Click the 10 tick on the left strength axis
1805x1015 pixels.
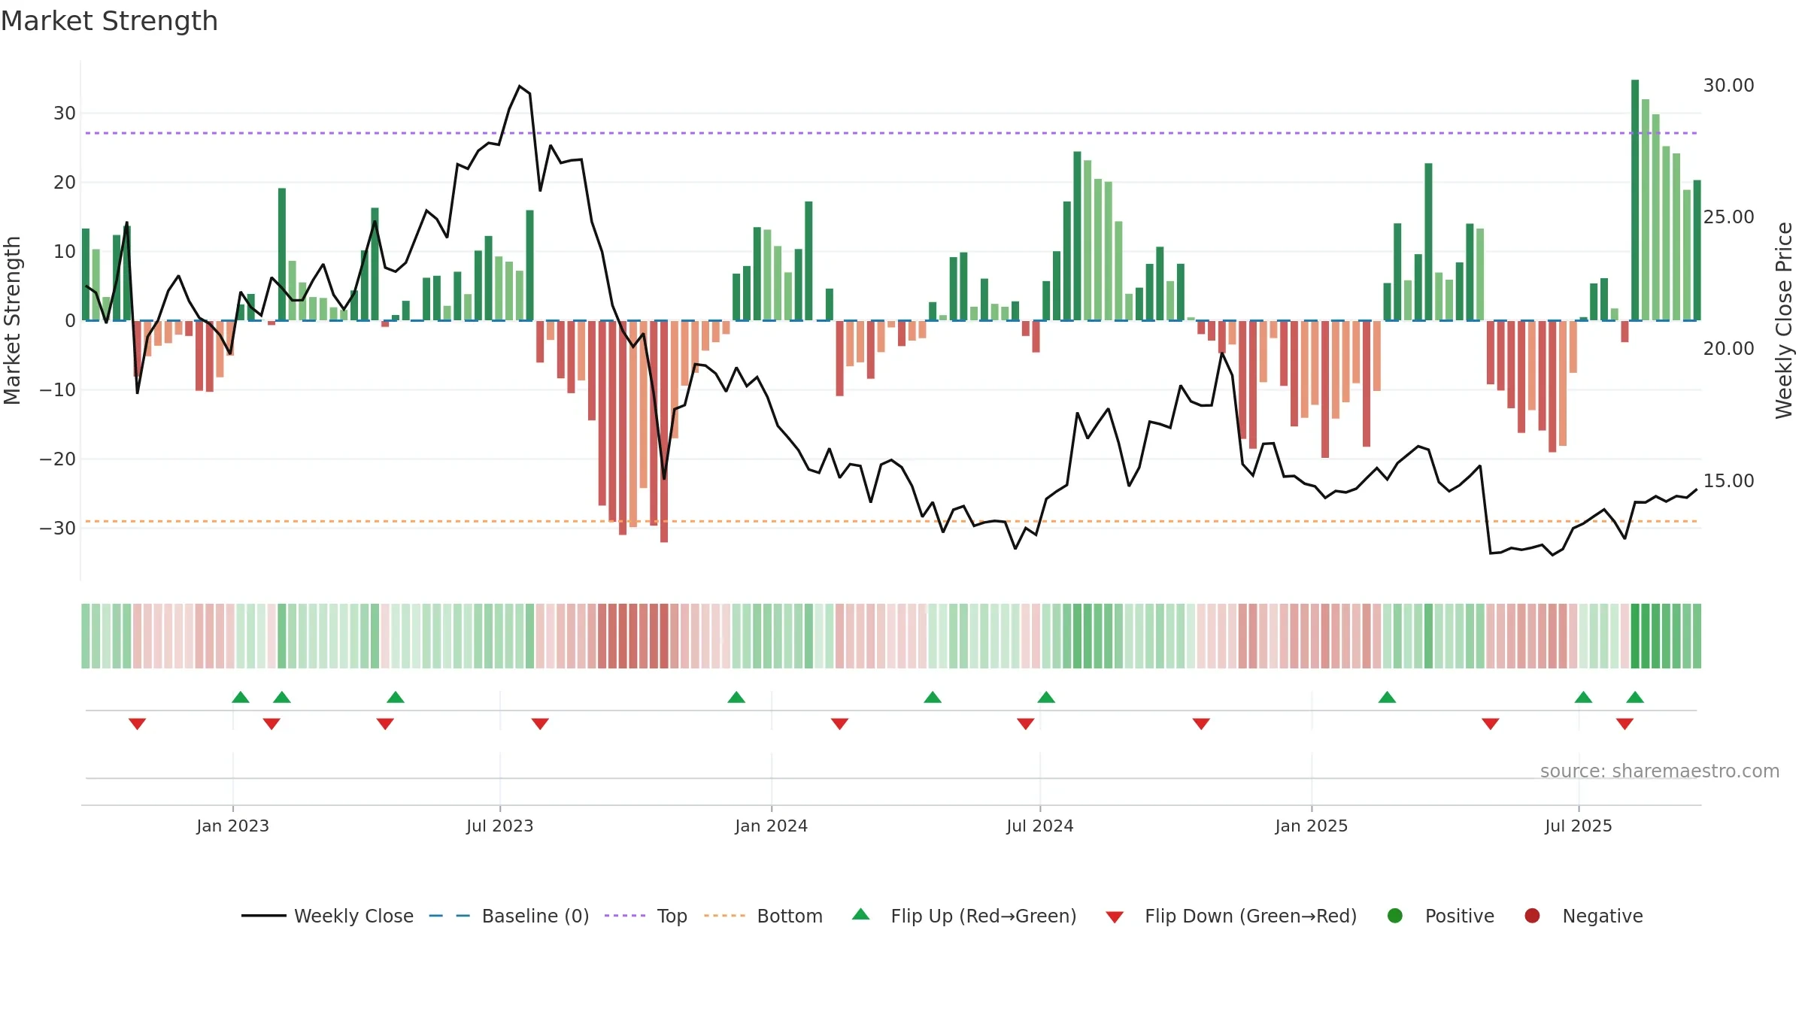(65, 252)
